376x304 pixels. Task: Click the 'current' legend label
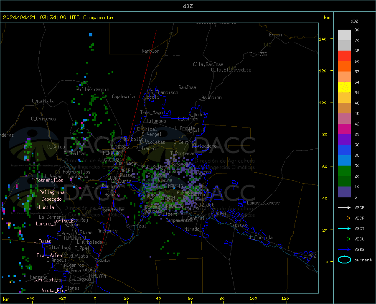pos(363,260)
